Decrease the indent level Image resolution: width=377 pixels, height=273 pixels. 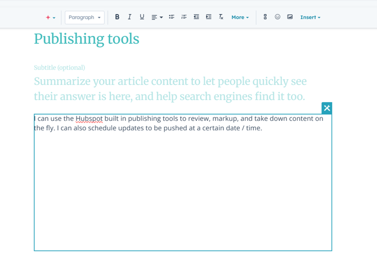tap(196, 17)
